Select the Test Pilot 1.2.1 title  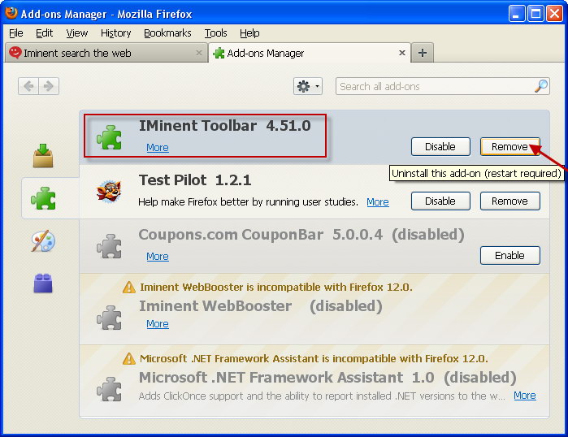pos(195,180)
